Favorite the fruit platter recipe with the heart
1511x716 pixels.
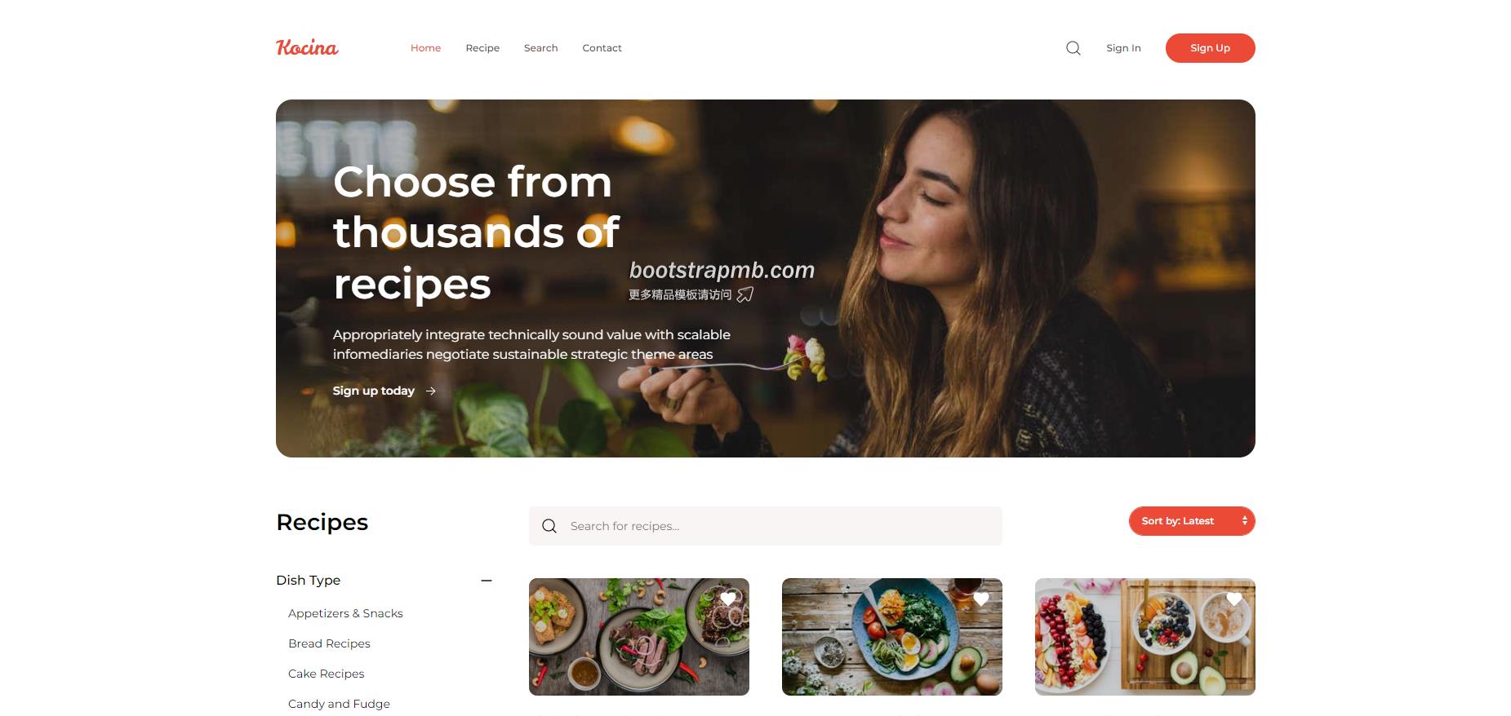click(x=1234, y=599)
